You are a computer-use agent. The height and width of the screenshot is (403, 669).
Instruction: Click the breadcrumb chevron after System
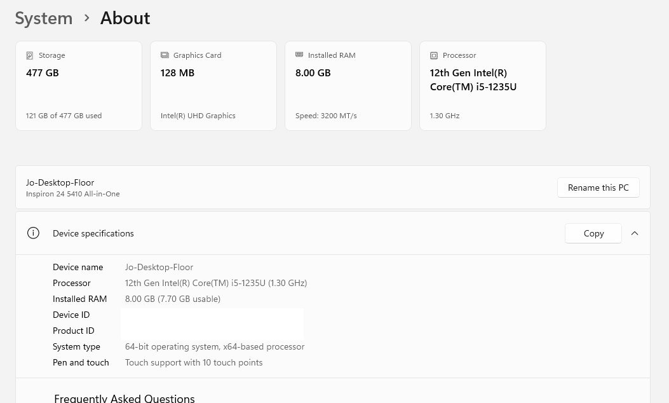coord(87,18)
